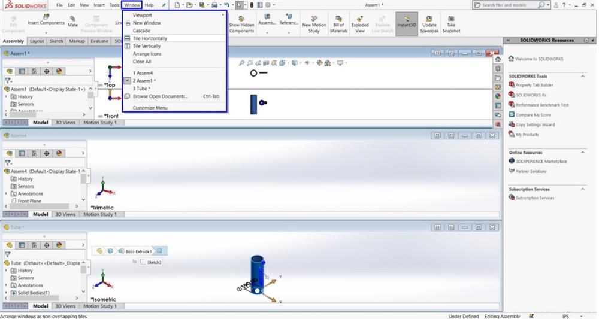This screenshot has height=319, width=599.
Task: Open the Tools menu
Action: click(x=114, y=5)
